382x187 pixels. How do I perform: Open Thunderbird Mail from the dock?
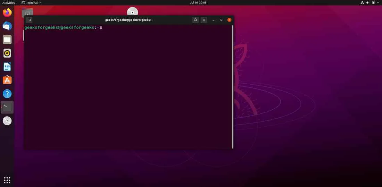click(x=7, y=26)
